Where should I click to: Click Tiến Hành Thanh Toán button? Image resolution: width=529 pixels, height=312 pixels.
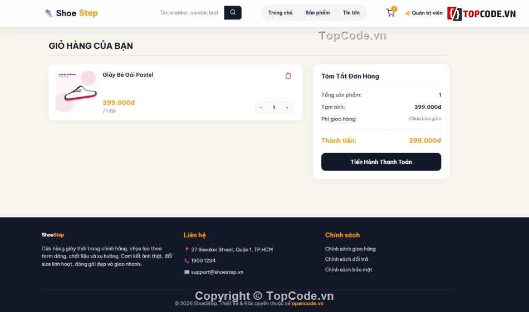(x=381, y=162)
